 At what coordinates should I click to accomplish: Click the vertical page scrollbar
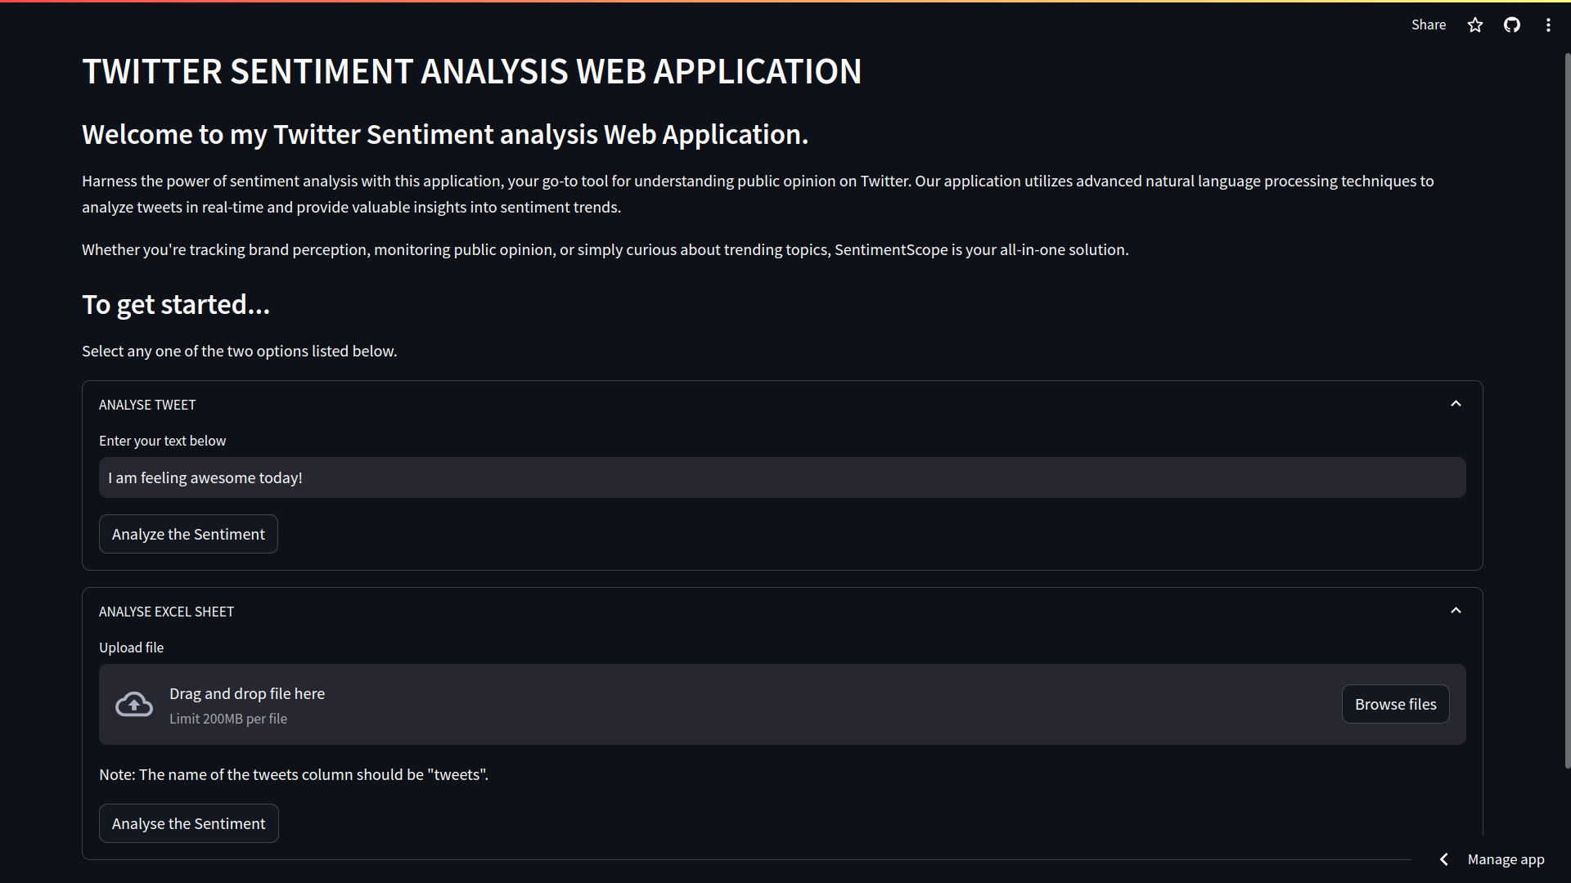1567,410
